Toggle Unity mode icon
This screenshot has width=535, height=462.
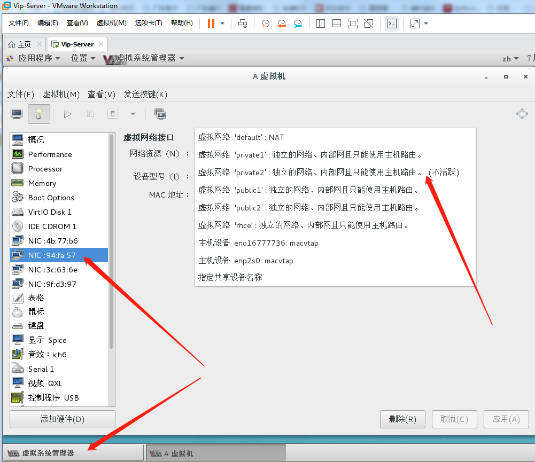[369, 24]
